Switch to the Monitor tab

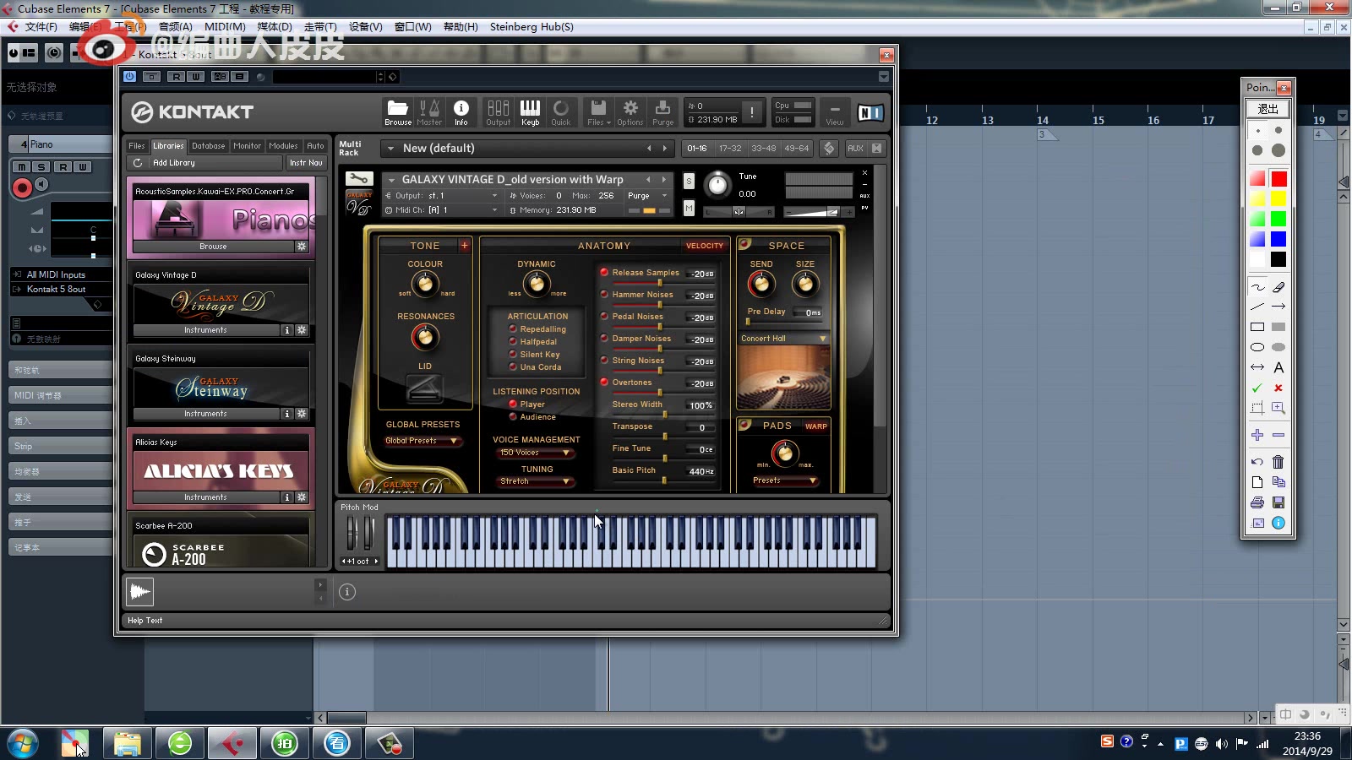pyautogui.click(x=248, y=146)
